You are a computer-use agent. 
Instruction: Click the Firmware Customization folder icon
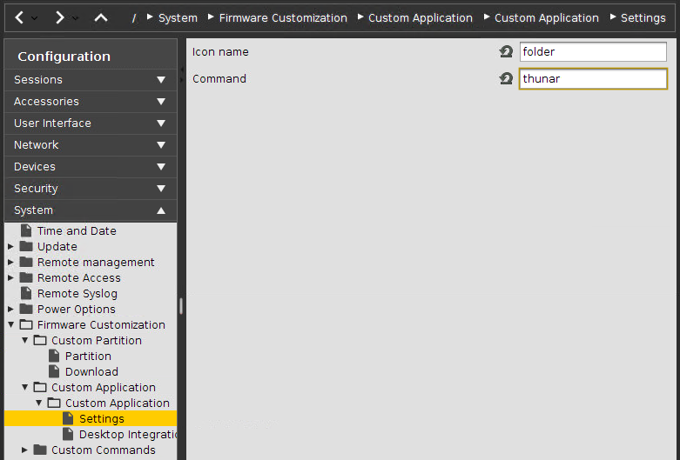tap(26, 325)
